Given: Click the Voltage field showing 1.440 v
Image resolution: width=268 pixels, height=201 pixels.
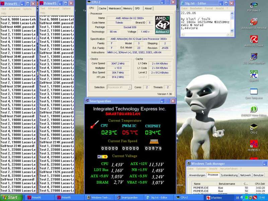Looking at the screenshot, I should (x=145, y=31).
